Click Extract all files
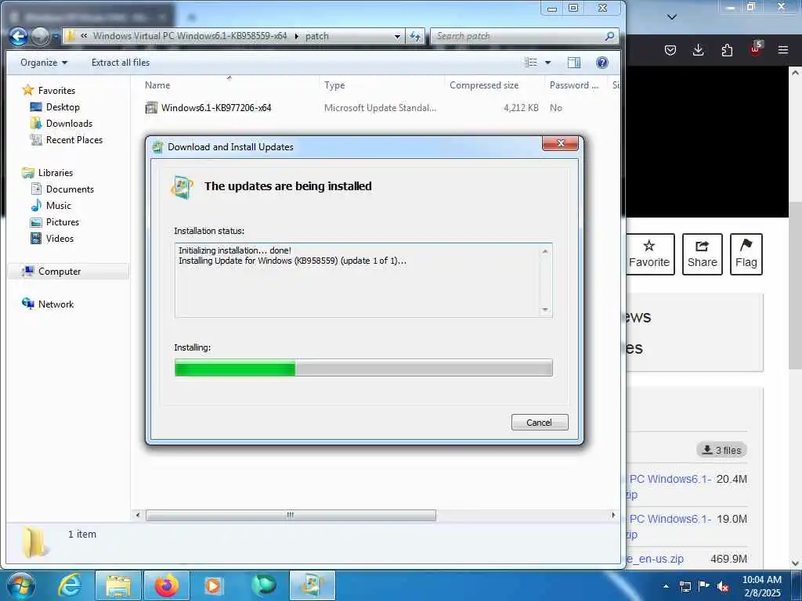Viewport: 802px width, 601px height. click(121, 63)
